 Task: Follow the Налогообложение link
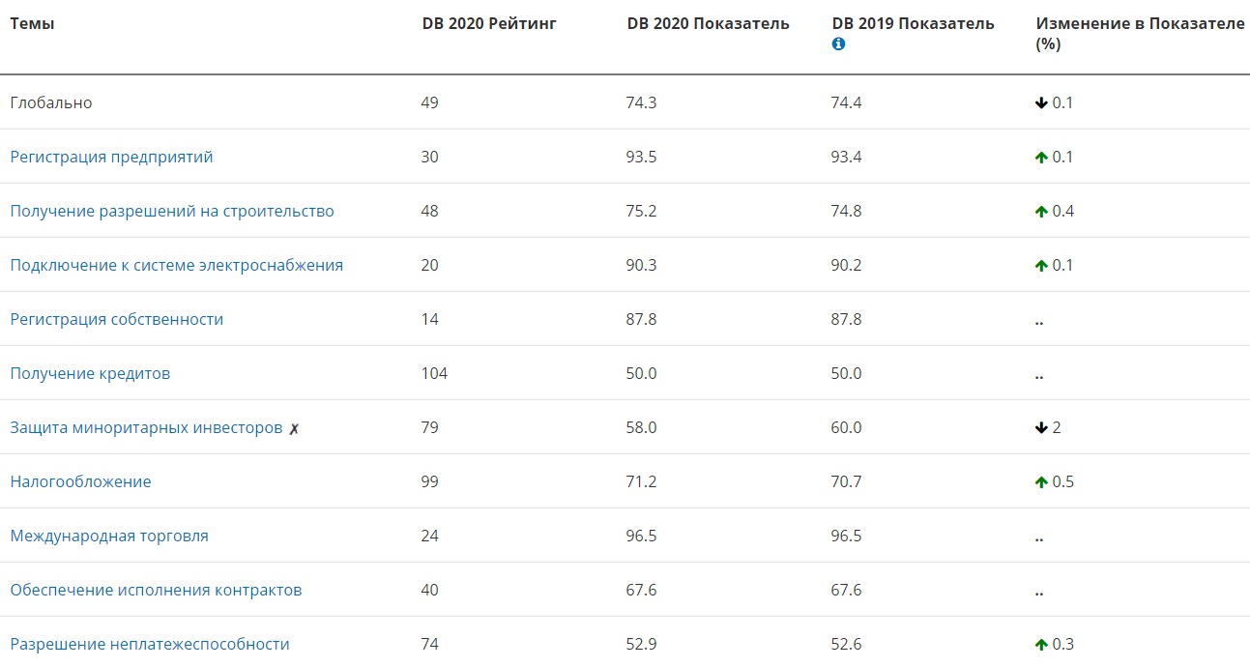[x=80, y=481]
